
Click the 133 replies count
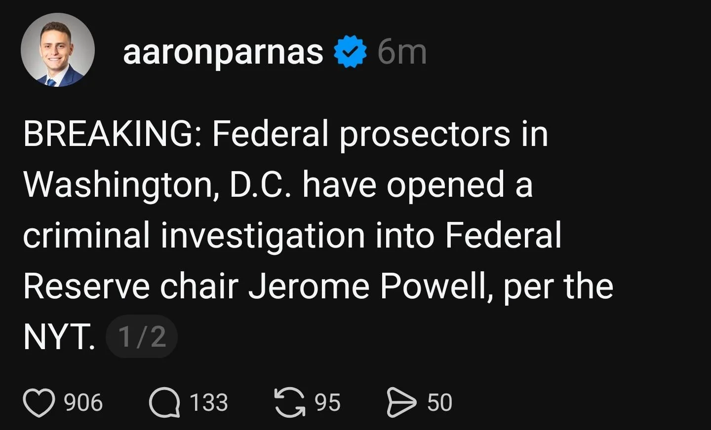(209, 402)
